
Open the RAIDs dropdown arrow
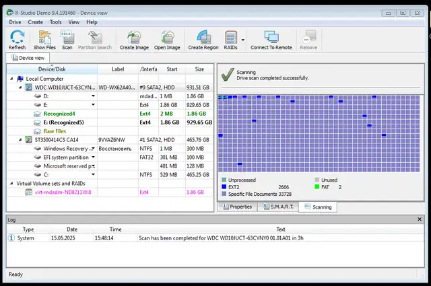[x=243, y=40]
